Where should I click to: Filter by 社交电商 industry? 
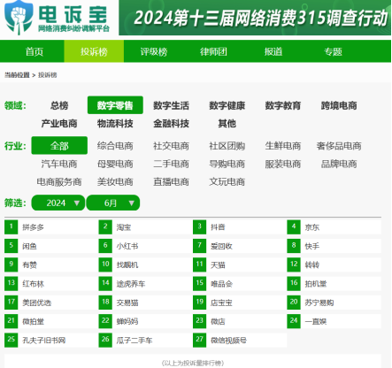tap(171, 146)
